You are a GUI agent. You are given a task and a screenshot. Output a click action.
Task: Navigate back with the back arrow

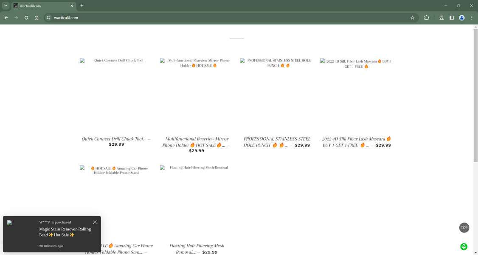click(x=6, y=18)
